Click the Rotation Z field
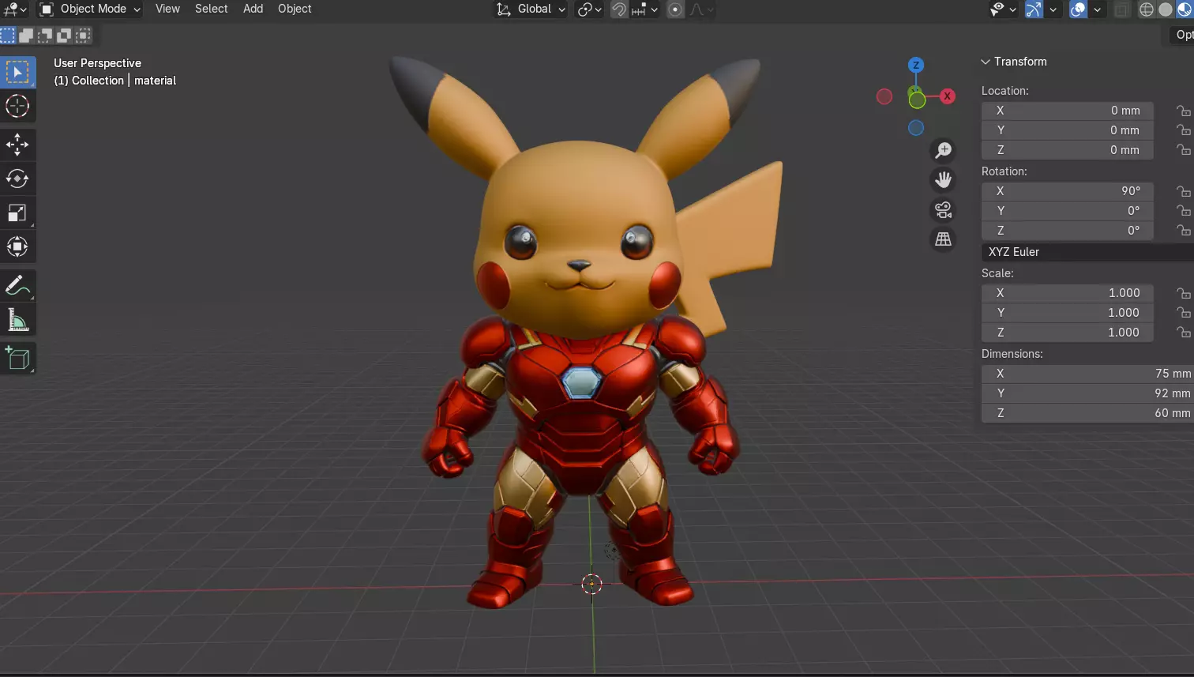This screenshot has width=1194, height=677. click(1067, 231)
